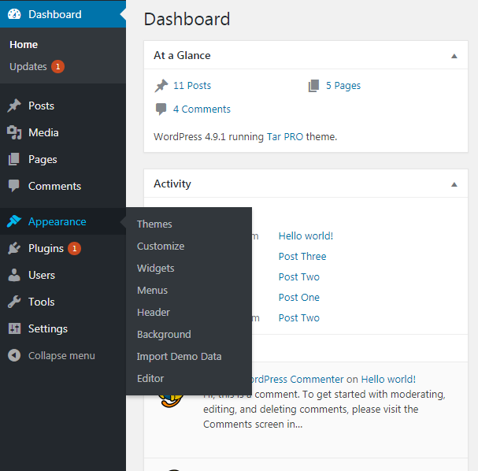Choose Import Demo Data in submenu
Screen dimensions: 478x471
[x=179, y=357]
